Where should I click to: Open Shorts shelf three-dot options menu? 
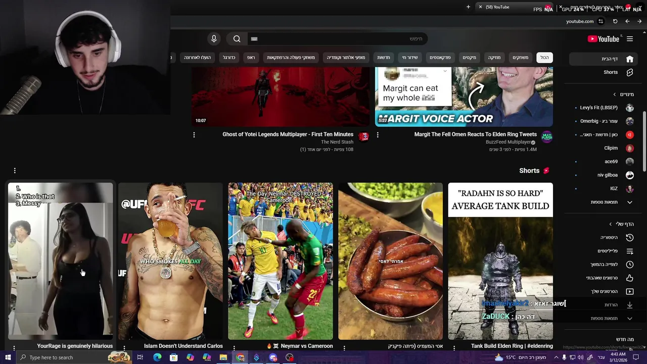pos(15,171)
